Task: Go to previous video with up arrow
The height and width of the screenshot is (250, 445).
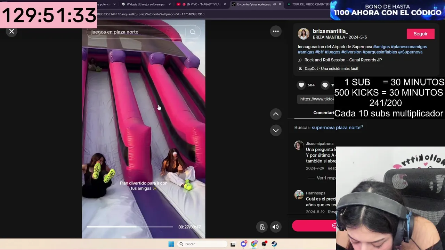Action: [276, 114]
